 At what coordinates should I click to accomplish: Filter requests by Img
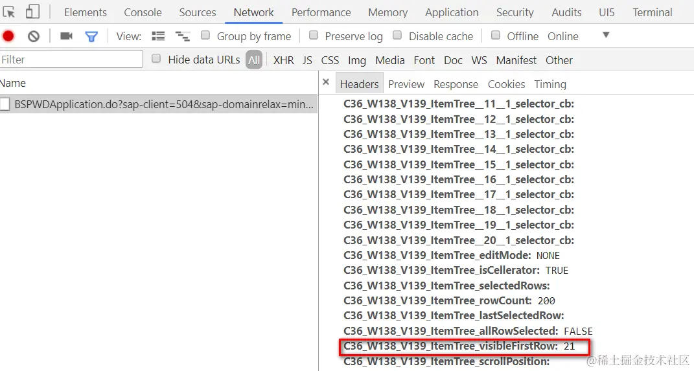coord(357,60)
